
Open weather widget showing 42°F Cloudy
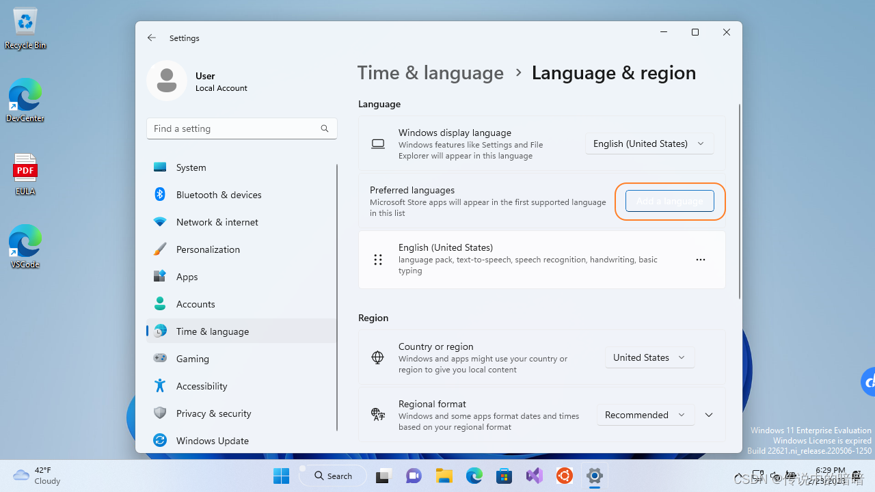pyautogui.click(x=38, y=476)
